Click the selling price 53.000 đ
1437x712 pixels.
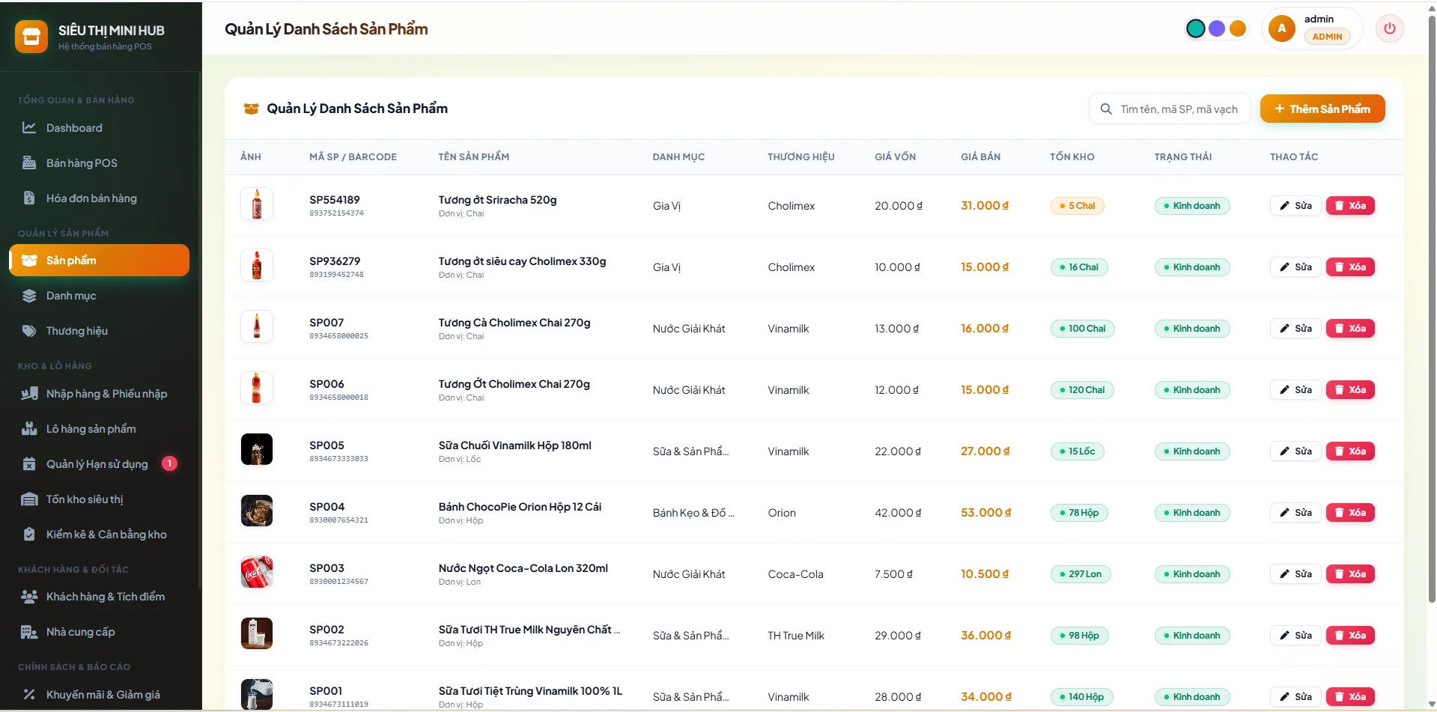click(x=986, y=513)
